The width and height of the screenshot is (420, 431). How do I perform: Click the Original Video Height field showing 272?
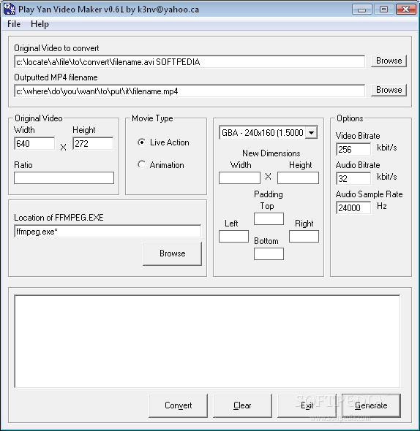(x=93, y=143)
